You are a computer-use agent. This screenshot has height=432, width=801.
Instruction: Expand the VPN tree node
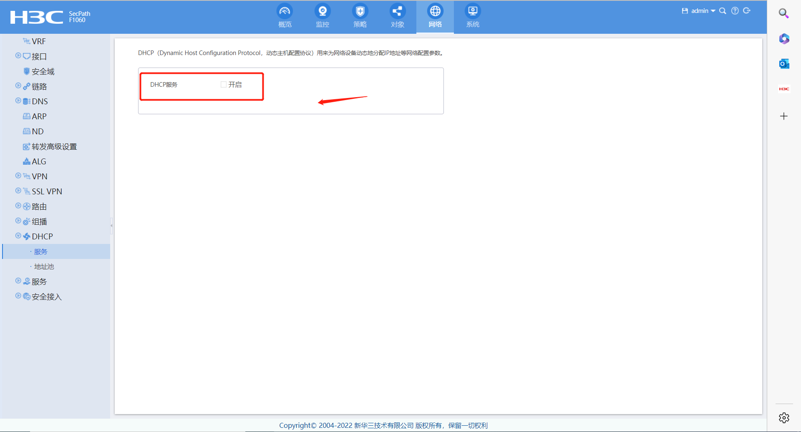tap(18, 176)
